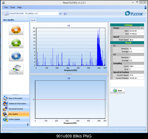Click the Start time field 00:02:00
This screenshot has width=148, height=139.
(x=137, y=31)
